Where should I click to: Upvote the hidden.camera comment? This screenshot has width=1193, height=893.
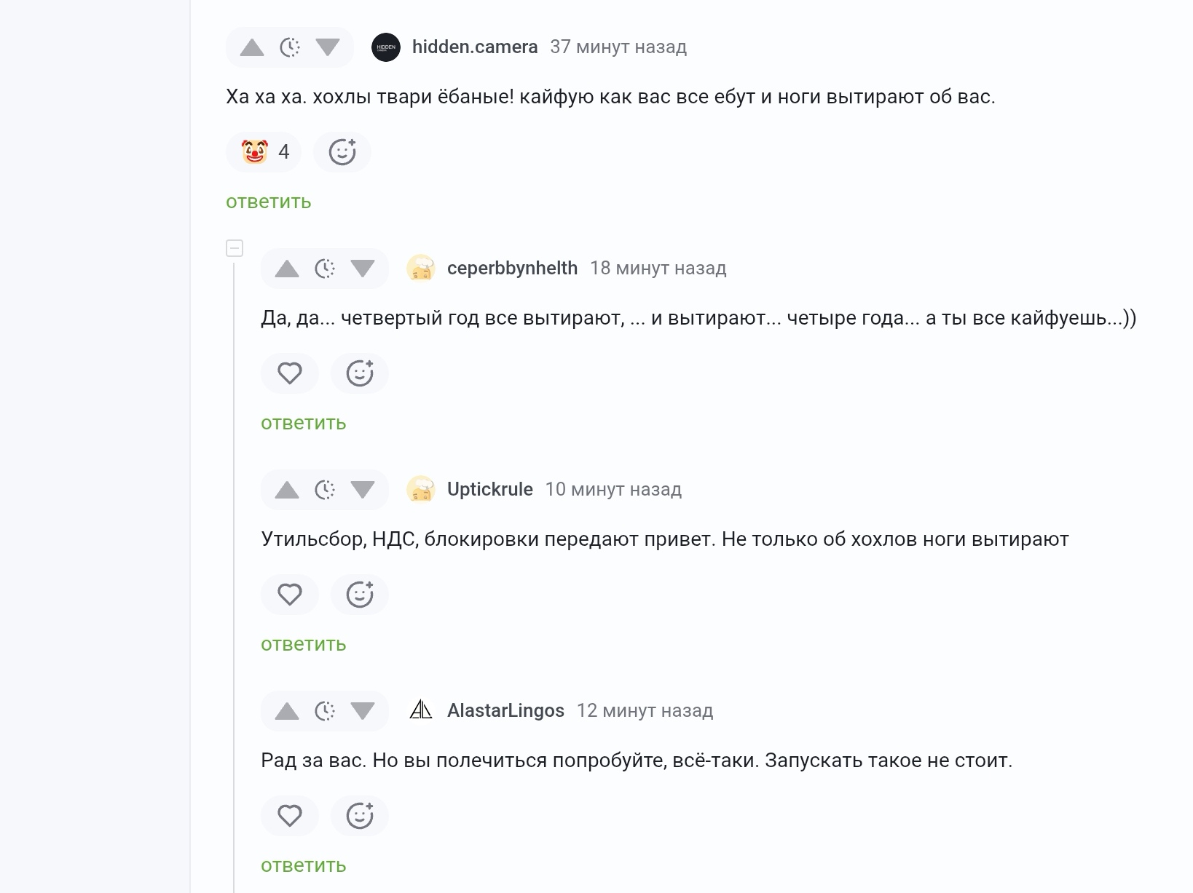(252, 48)
